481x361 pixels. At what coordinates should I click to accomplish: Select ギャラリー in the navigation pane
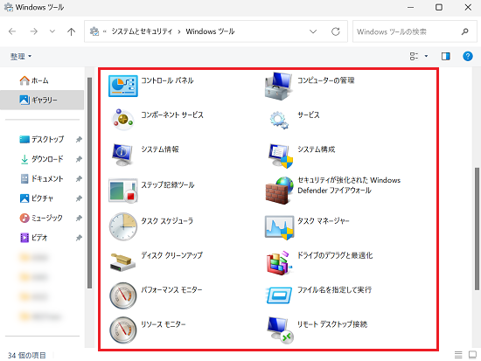[42, 100]
